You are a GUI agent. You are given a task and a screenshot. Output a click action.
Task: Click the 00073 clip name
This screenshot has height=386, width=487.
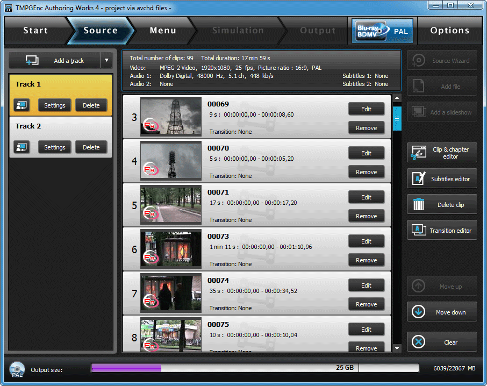pos(218,237)
